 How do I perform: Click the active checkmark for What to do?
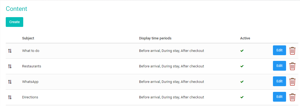tap(242, 51)
